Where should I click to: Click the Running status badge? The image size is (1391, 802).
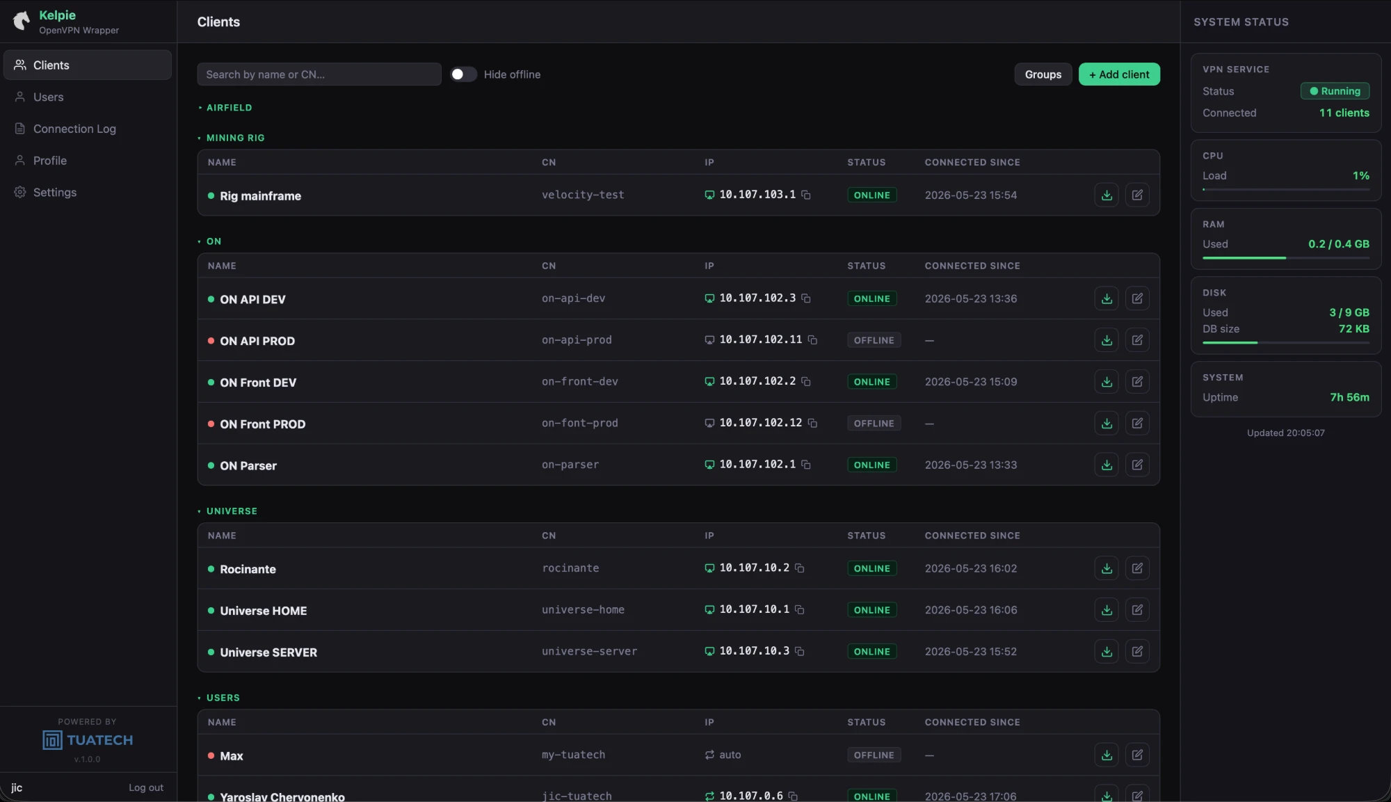(1335, 91)
